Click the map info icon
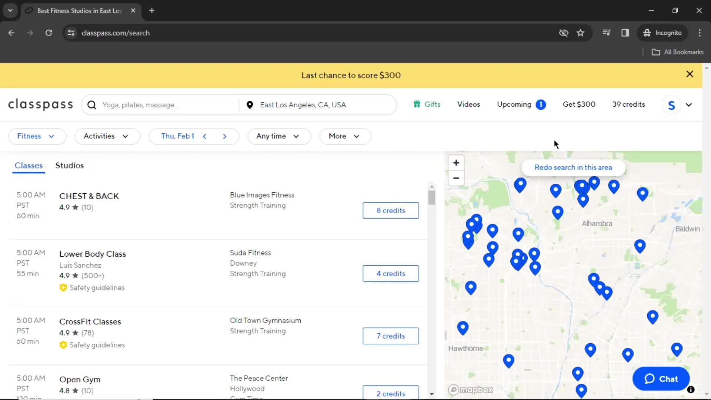 (x=691, y=390)
